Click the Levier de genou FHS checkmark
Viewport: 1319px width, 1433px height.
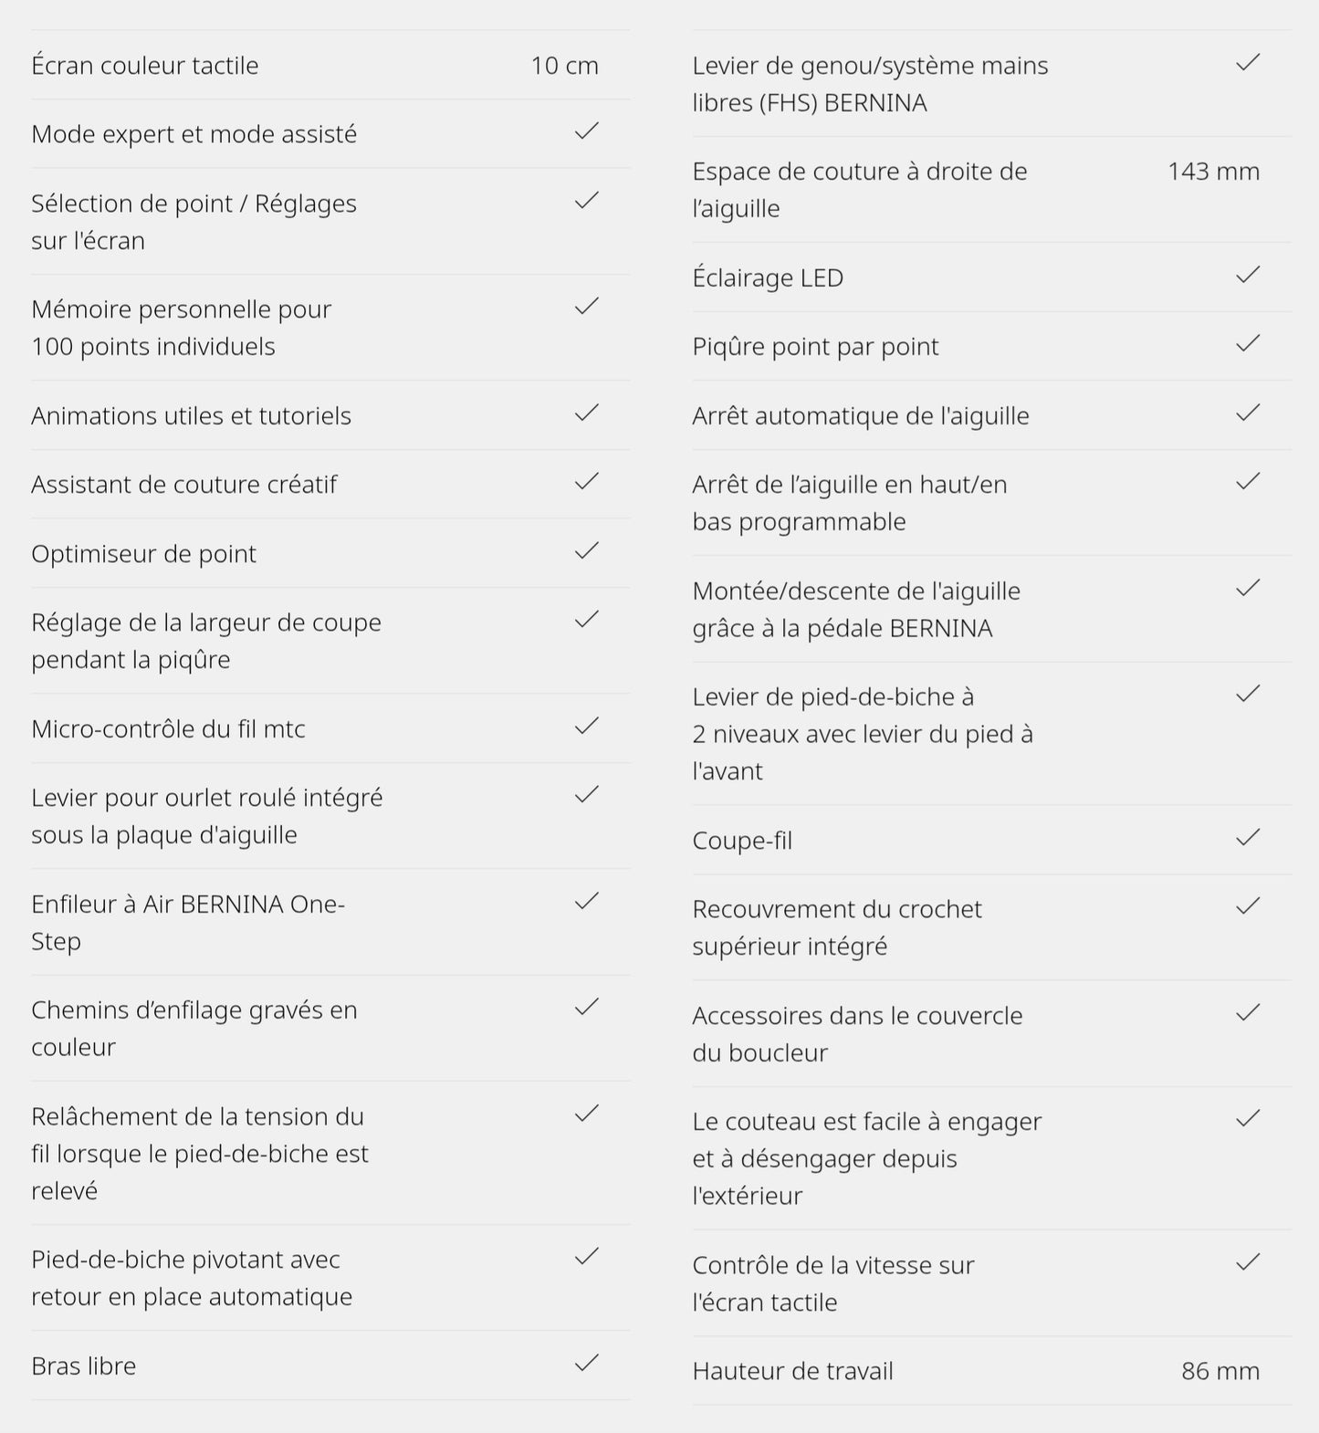point(1247,62)
